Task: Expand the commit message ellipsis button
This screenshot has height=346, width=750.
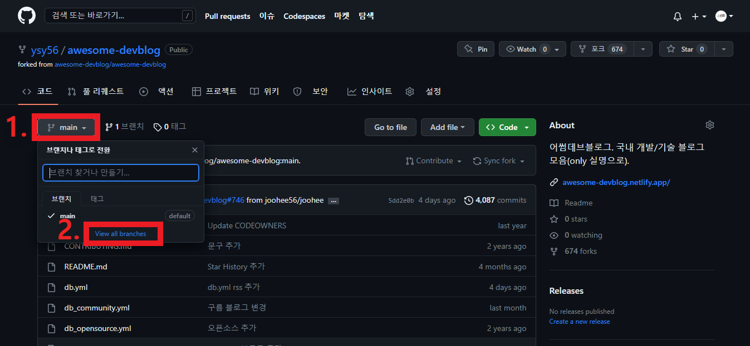Action: click(334, 200)
